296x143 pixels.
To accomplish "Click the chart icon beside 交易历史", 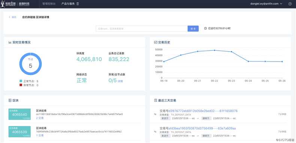I will pyautogui.click(x=155, y=42).
